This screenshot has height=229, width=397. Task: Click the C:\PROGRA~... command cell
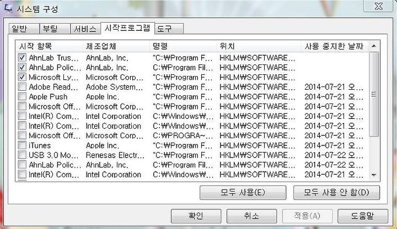[x=183, y=136]
